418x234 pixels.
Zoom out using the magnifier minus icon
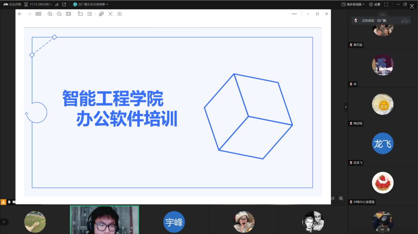59,14
